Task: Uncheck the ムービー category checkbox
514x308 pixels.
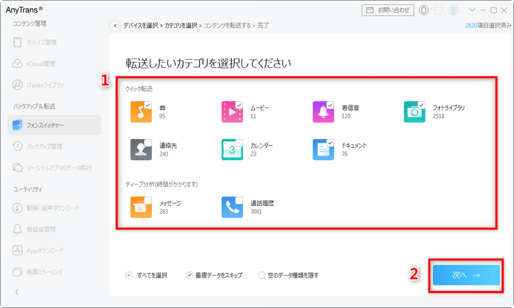Action: point(239,105)
